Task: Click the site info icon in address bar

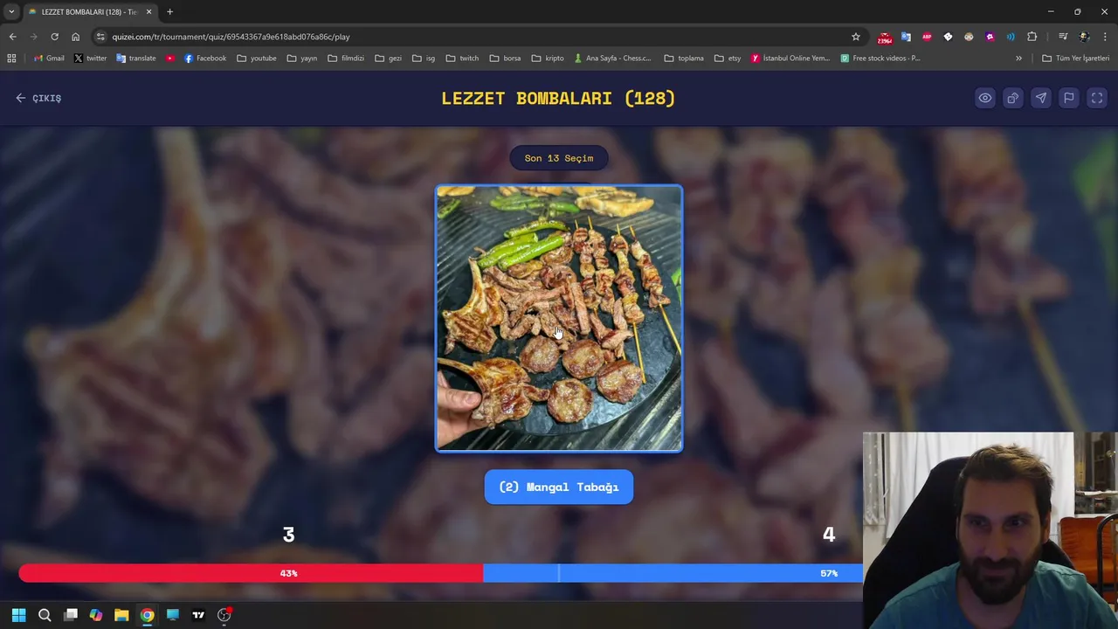Action: point(100,37)
